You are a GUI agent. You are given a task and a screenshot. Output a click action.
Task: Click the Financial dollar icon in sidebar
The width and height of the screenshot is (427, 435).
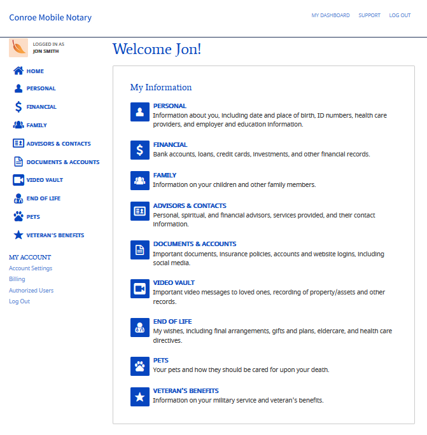pos(18,107)
